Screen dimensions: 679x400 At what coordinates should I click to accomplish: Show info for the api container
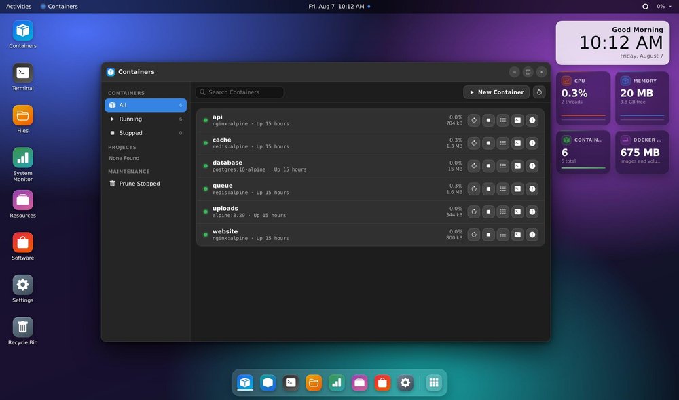click(x=532, y=120)
